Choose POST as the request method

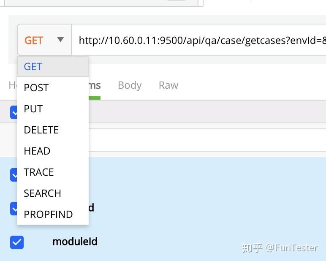tap(36, 88)
